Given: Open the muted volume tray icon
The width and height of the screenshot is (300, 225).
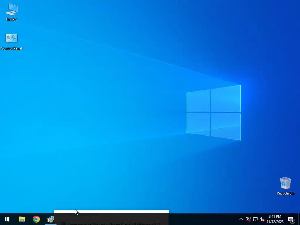Looking at the screenshot, I should click(x=262, y=219).
